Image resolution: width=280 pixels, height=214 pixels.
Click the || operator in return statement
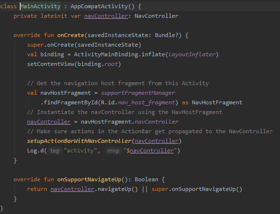pos(145,189)
